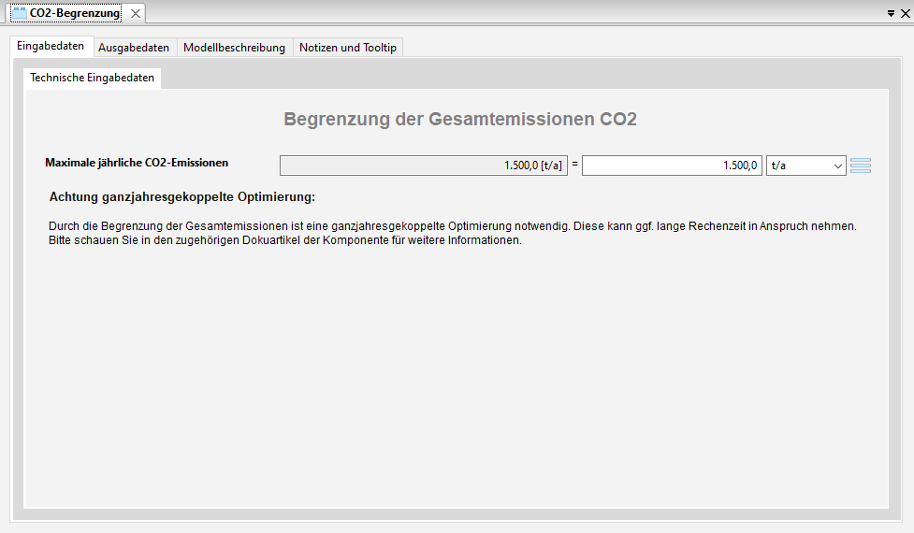Click the Begrenzung der Gesamtemissionen CO2 heading
This screenshot has width=914, height=533.
point(459,120)
